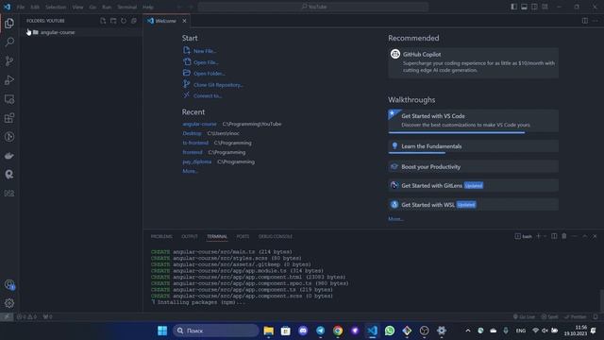Open the Manage gear in activity bar

[9, 303]
